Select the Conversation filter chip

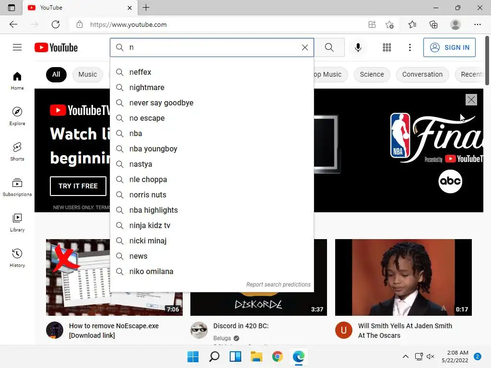[x=422, y=74]
